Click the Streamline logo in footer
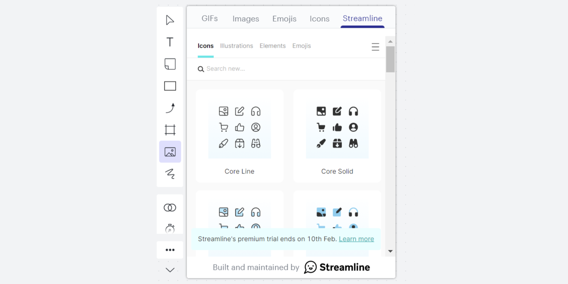568x284 pixels. [337, 267]
